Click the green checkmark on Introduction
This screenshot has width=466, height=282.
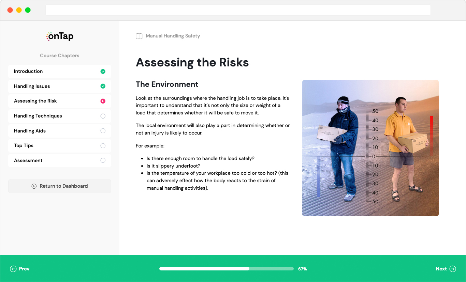coord(103,72)
